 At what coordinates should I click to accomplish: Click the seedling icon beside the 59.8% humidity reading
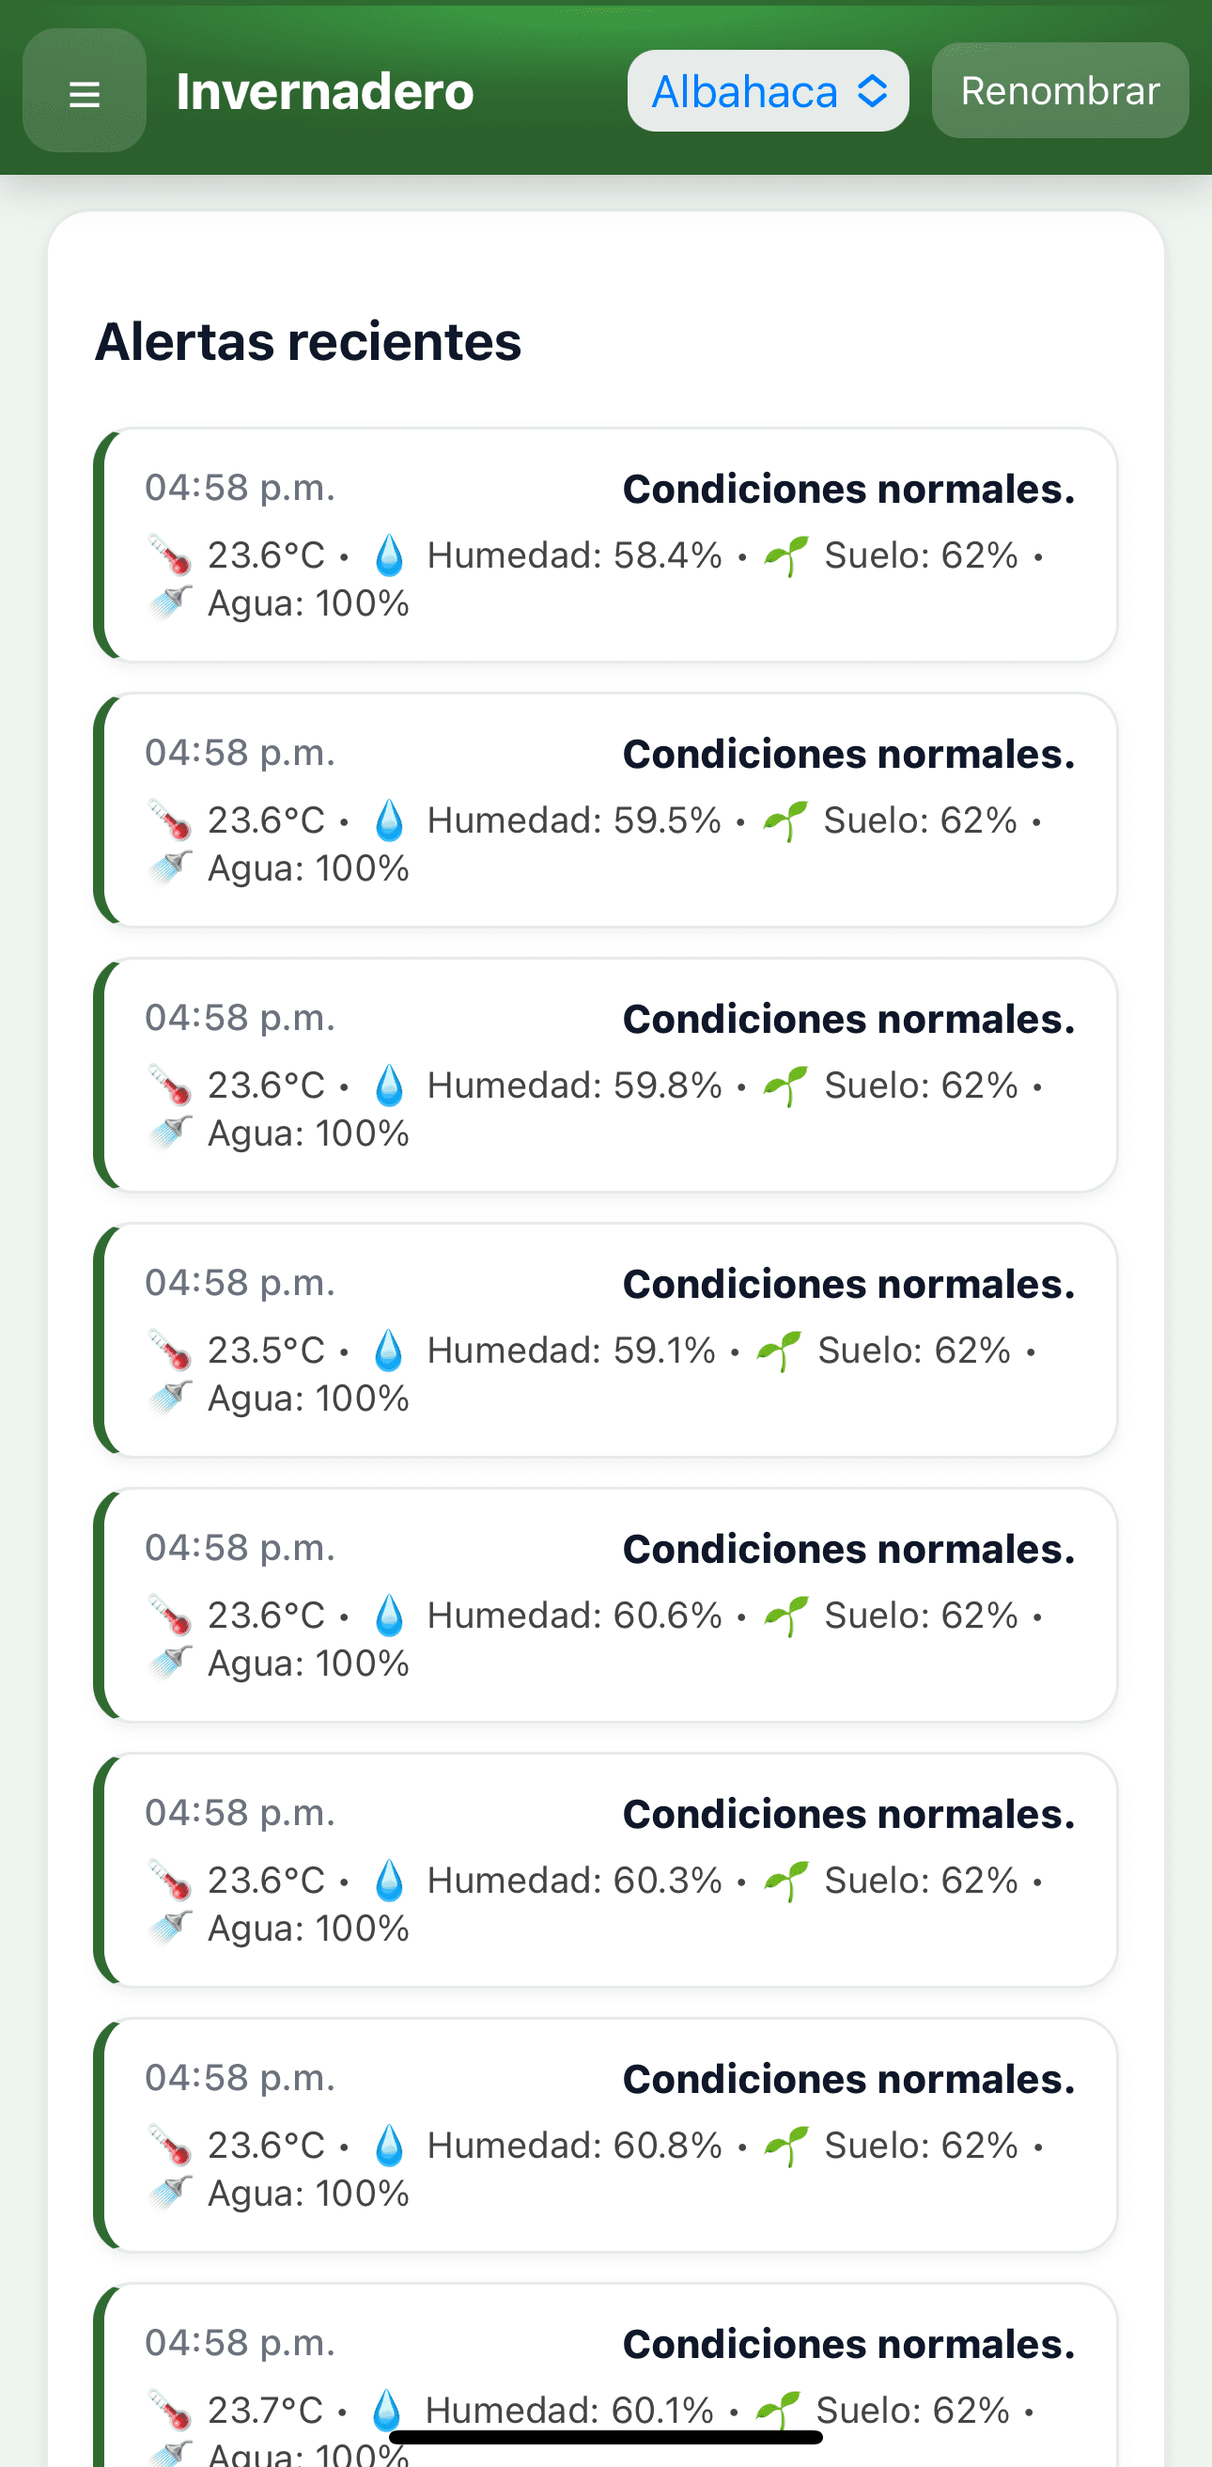[x=786, y=1086]
